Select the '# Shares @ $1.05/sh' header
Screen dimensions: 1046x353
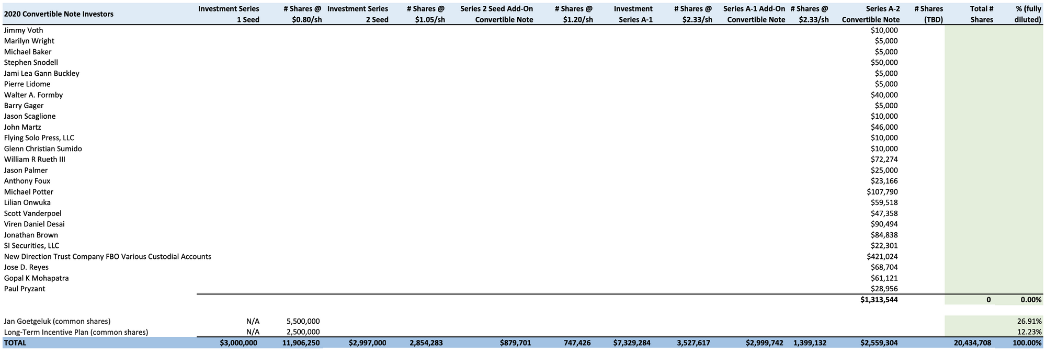coord(426,14)
